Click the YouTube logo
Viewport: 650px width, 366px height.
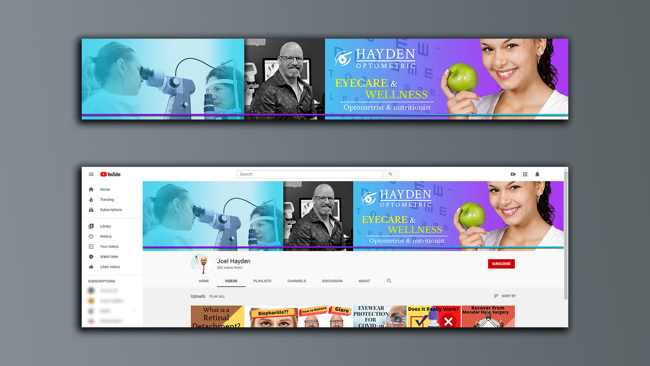[x=110, y=174]
